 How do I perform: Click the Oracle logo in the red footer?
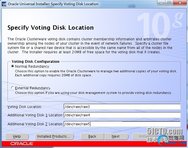click(x=22, y=144)
